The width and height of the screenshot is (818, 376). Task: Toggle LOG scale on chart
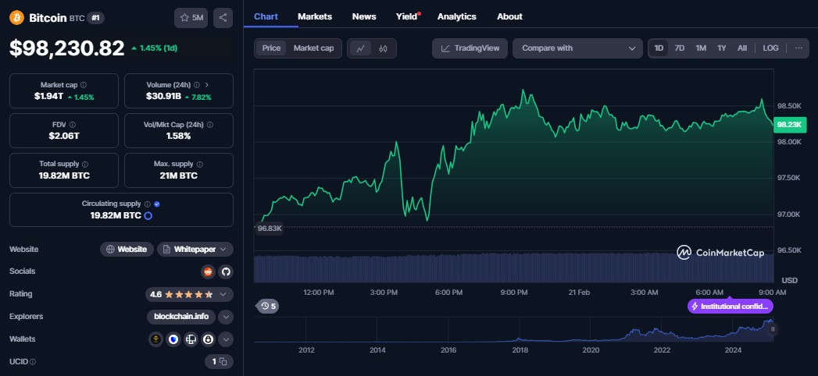[x=770, y=48]
